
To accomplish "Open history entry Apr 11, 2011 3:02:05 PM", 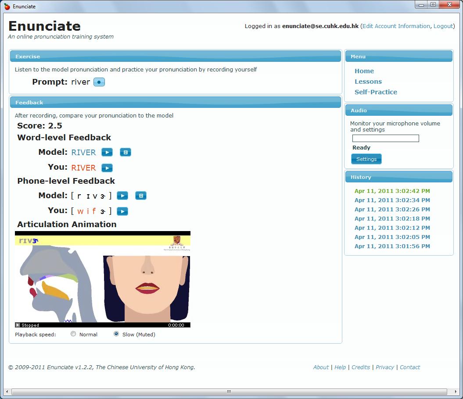I will point(392,237).
